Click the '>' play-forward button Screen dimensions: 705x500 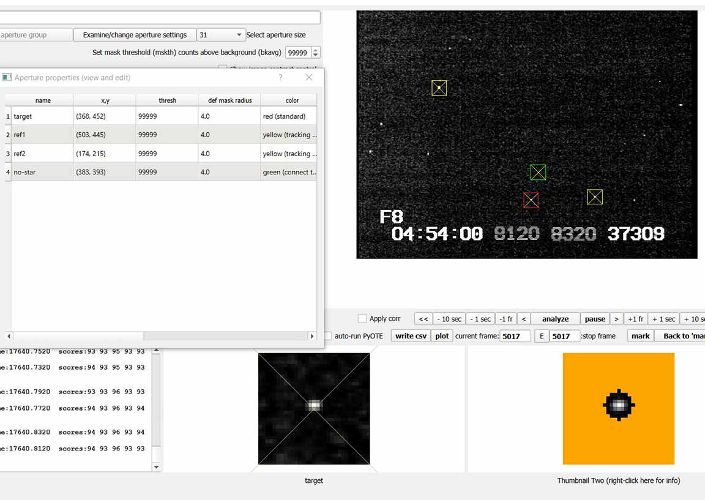[616, 319]
